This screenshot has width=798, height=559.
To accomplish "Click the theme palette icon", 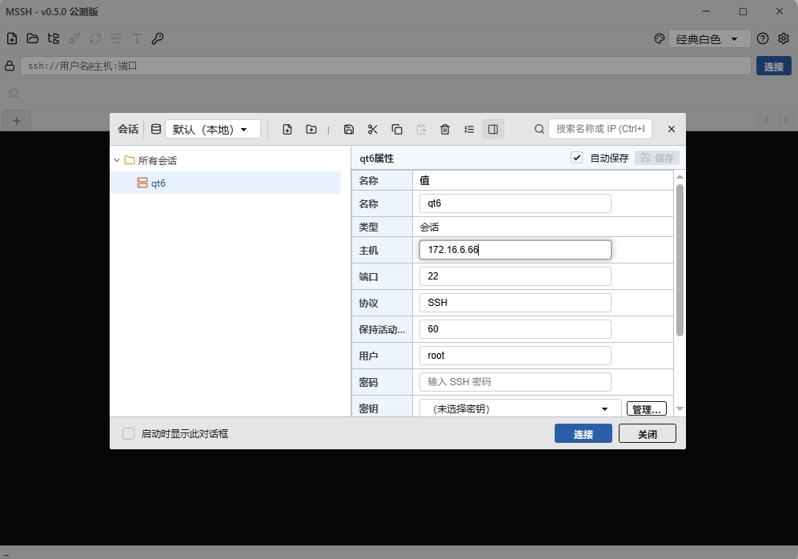I will (659, 38).
